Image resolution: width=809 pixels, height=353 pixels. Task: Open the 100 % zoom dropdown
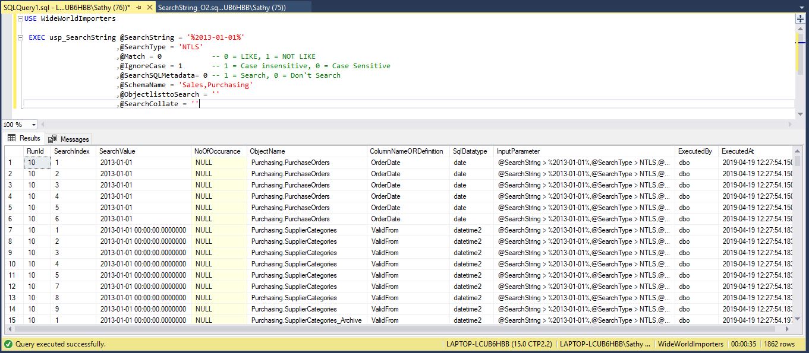tap(33, 125)
